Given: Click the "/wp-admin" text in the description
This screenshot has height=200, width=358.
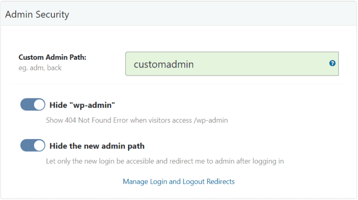Looking at the screenshot, I should pyautogui.click(x=212, y=120).
